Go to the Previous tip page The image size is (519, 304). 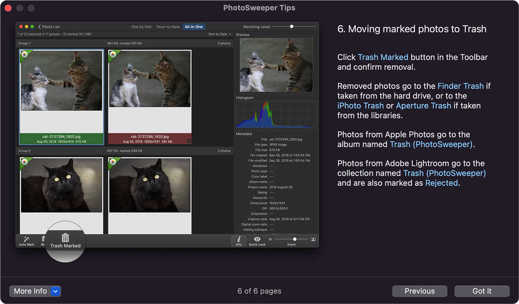click(x=419, y=291)
